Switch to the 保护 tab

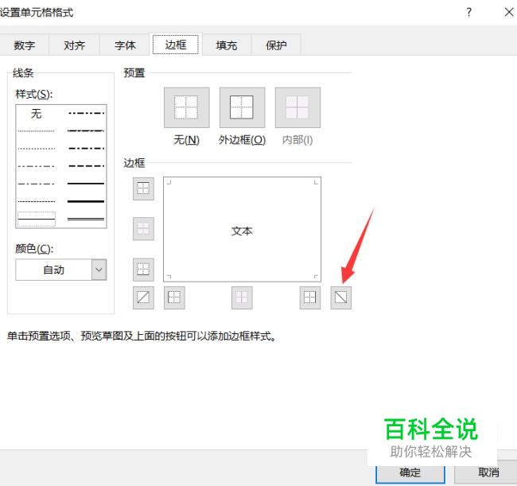(276, 45)
